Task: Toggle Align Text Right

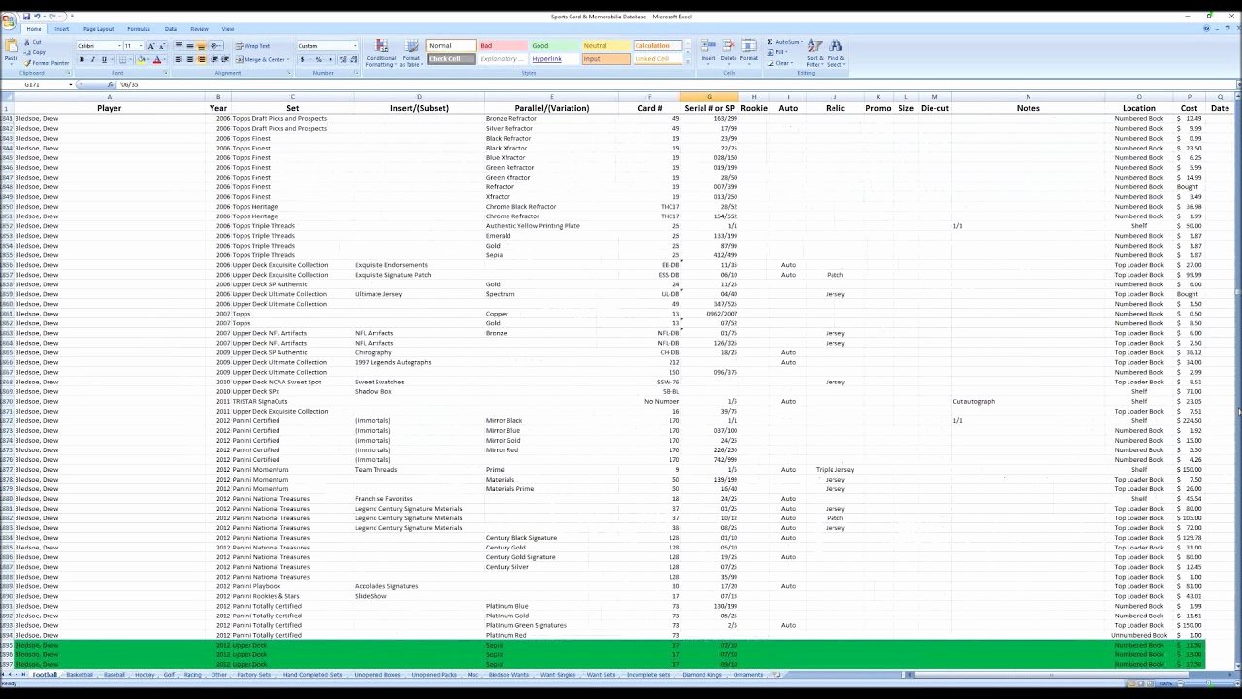Action: [201, 60]
